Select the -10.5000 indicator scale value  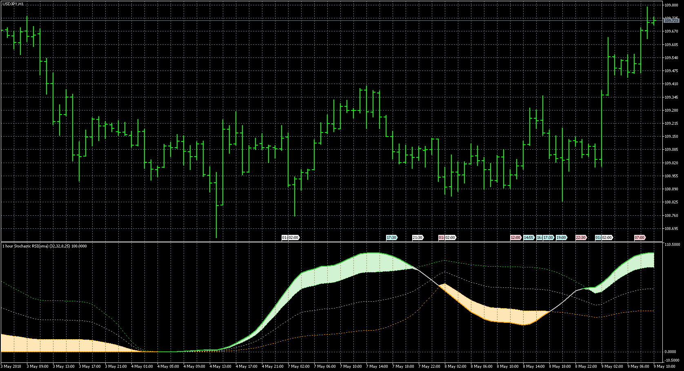point(672,360)
